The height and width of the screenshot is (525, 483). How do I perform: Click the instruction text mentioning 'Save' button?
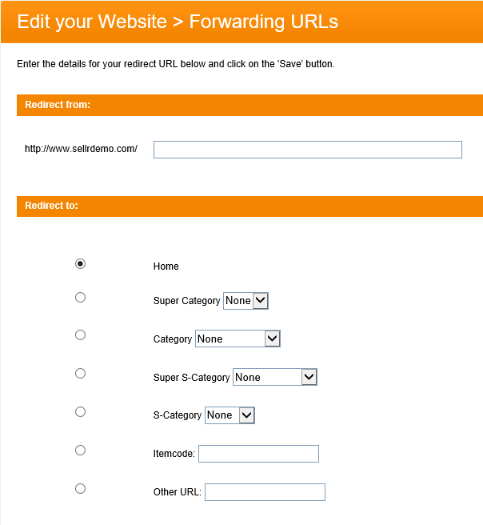click(x=176, y=64)
